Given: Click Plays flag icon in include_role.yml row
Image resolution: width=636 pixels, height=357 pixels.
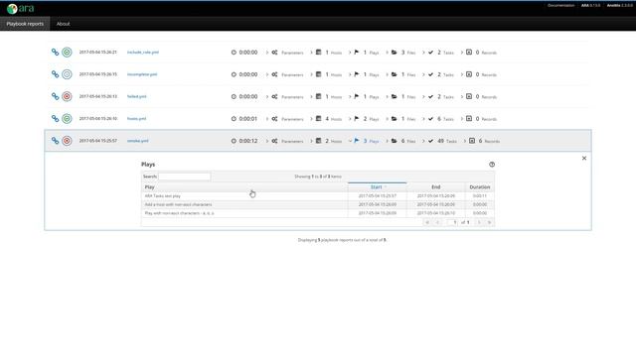Looking at the screenshot, I should 357,53.
